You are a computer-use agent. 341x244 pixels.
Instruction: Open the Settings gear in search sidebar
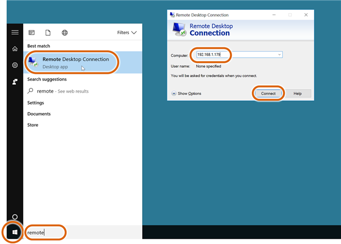click(15, 65)
